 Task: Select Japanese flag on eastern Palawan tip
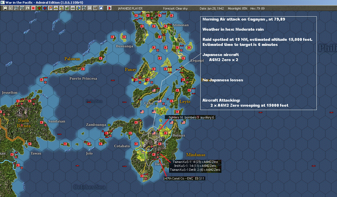[x=101, y=58]
